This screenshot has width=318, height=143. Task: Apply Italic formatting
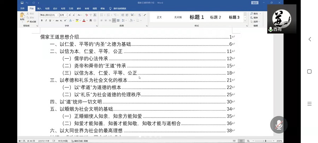coord(46,20)
